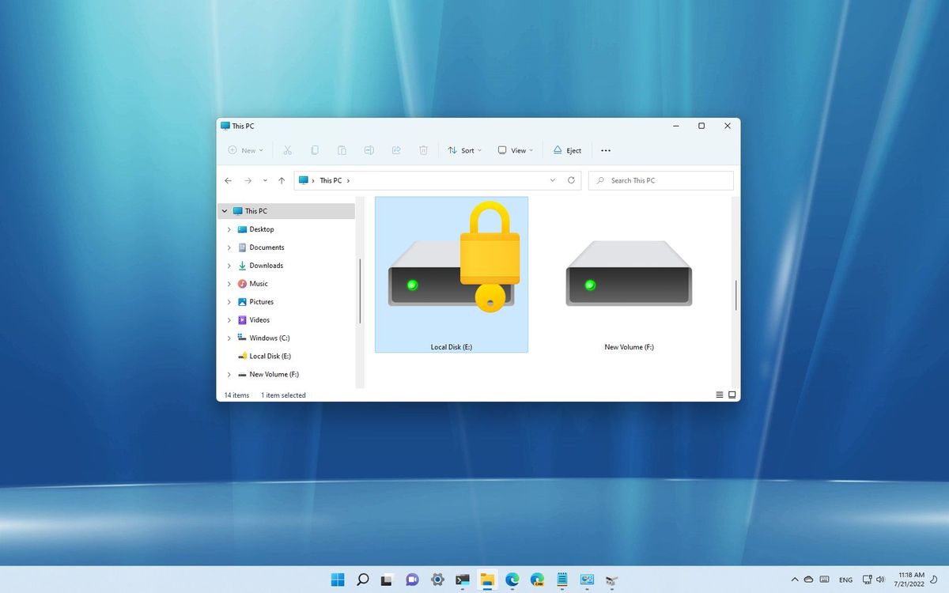
Task: Copy the selected drive via toolbar icon
Action: [315, 150]
